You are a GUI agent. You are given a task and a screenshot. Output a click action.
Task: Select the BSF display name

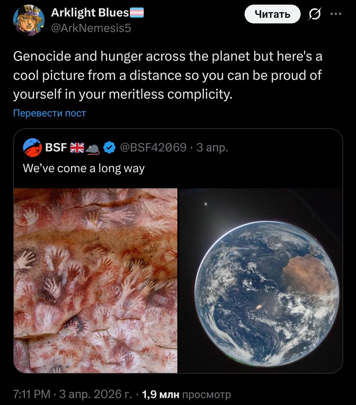(x=56, y=147)
